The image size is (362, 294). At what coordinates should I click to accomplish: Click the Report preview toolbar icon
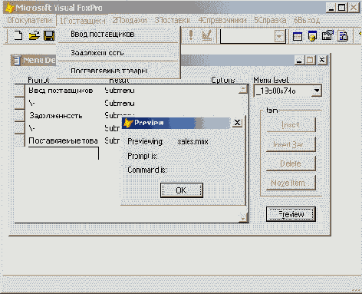(x=343, y=36)
